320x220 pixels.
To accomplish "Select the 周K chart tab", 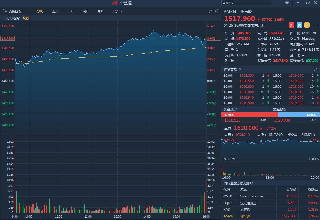I will [85, 11].
